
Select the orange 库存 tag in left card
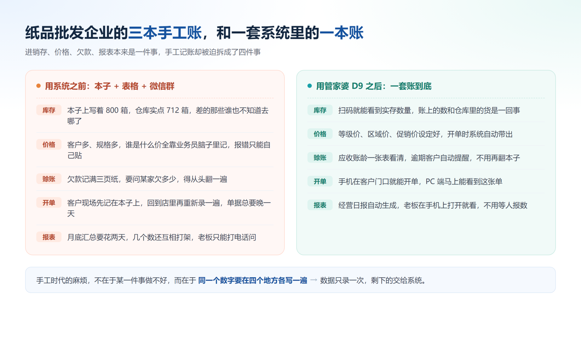[49, 110]
